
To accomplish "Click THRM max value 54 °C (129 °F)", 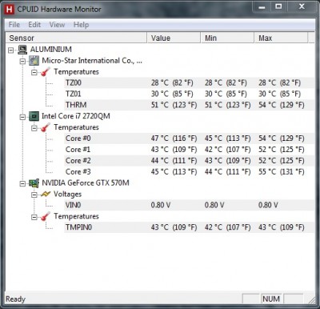I will (282, 105).
